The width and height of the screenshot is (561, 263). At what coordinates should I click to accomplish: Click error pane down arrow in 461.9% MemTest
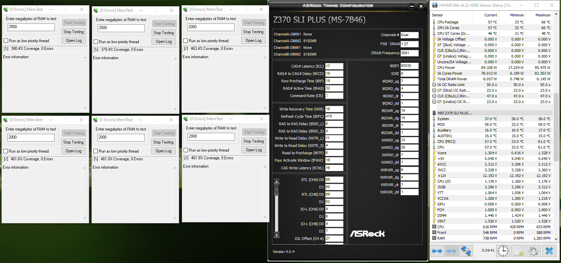click(x=265, y=217)
